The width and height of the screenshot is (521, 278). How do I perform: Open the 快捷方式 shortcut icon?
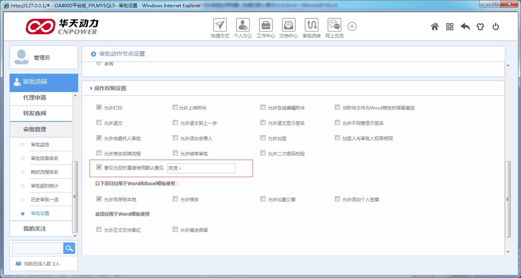[220, 25]
